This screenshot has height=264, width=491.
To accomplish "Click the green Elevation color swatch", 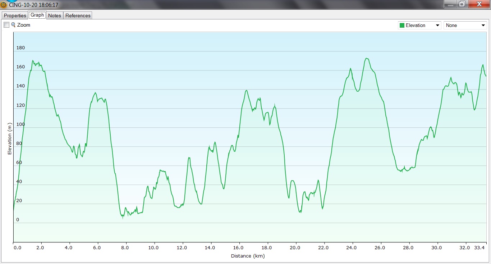I will 402,26.
